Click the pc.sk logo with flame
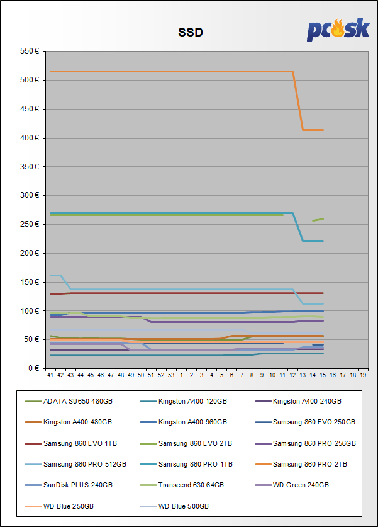Screen dimensions: 378x527 [x=338, y=29]
